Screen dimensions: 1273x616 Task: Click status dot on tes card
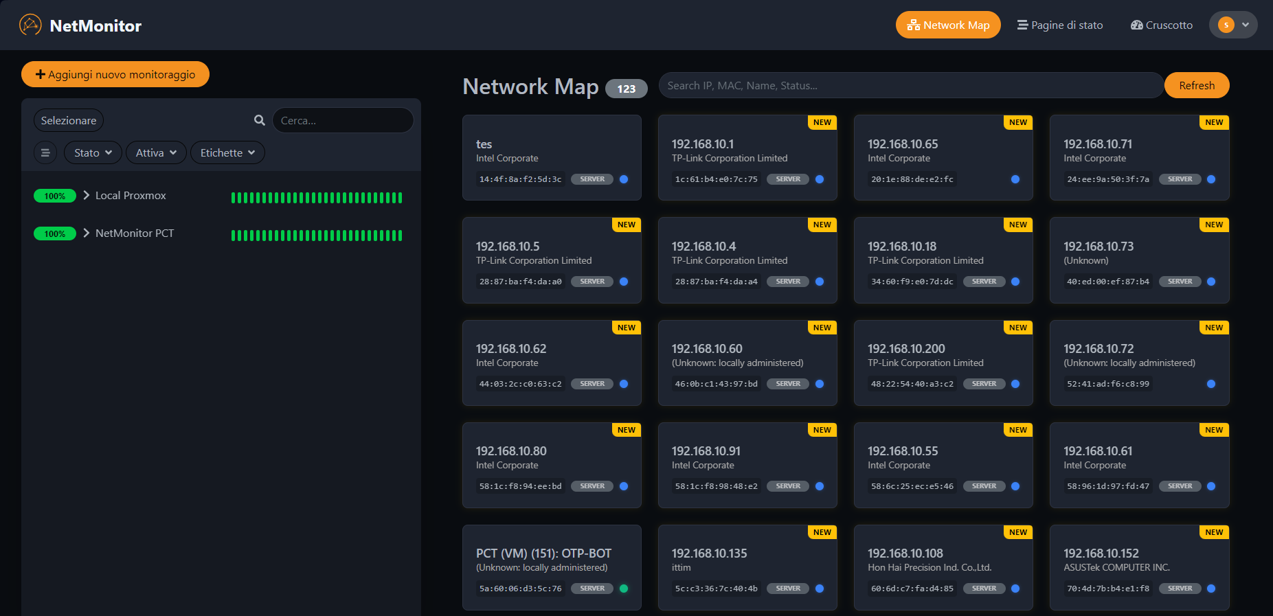point(624,179)
